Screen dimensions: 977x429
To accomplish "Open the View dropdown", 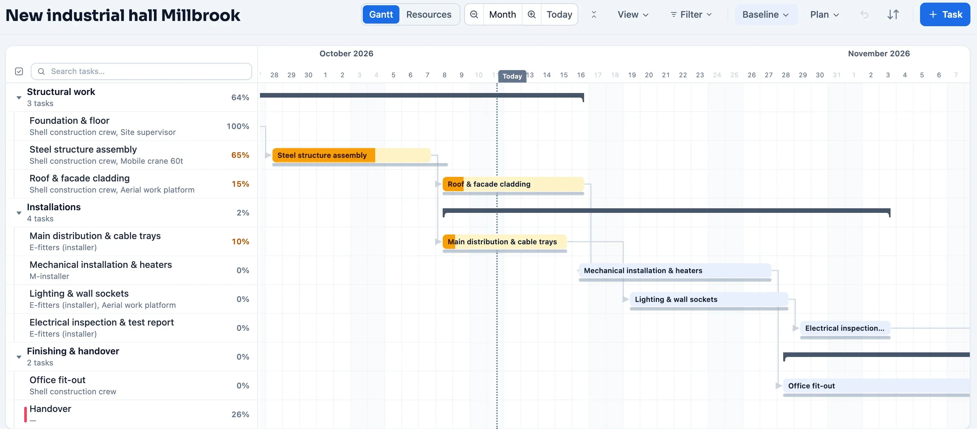I will 633,14.
